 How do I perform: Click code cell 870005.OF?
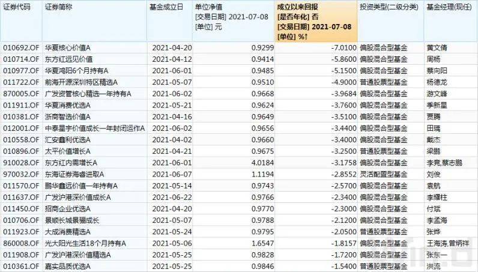(x=21, y=94)
